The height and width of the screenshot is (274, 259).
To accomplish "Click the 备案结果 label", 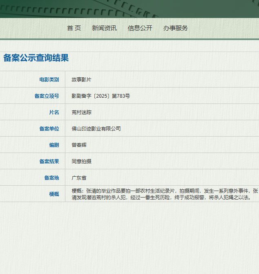I will click(x=49, y=161).
